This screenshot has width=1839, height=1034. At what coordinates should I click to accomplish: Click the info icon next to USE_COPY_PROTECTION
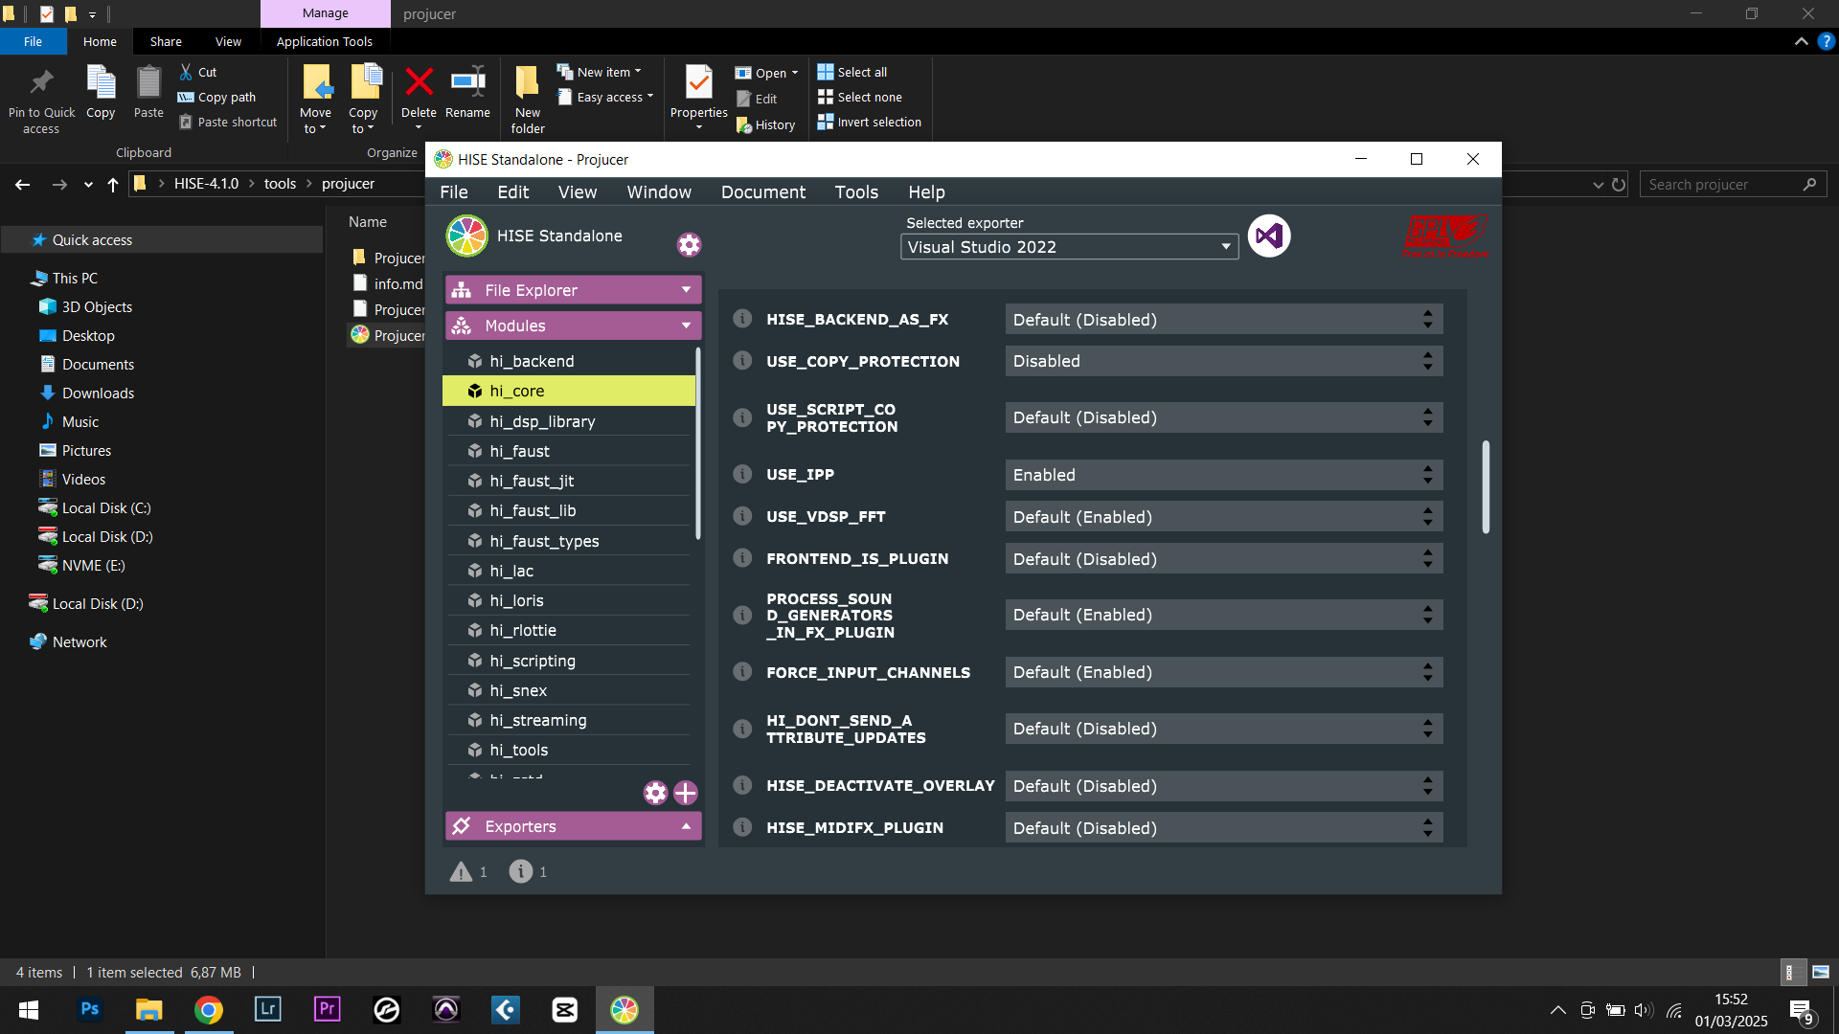tap(742, 361)
